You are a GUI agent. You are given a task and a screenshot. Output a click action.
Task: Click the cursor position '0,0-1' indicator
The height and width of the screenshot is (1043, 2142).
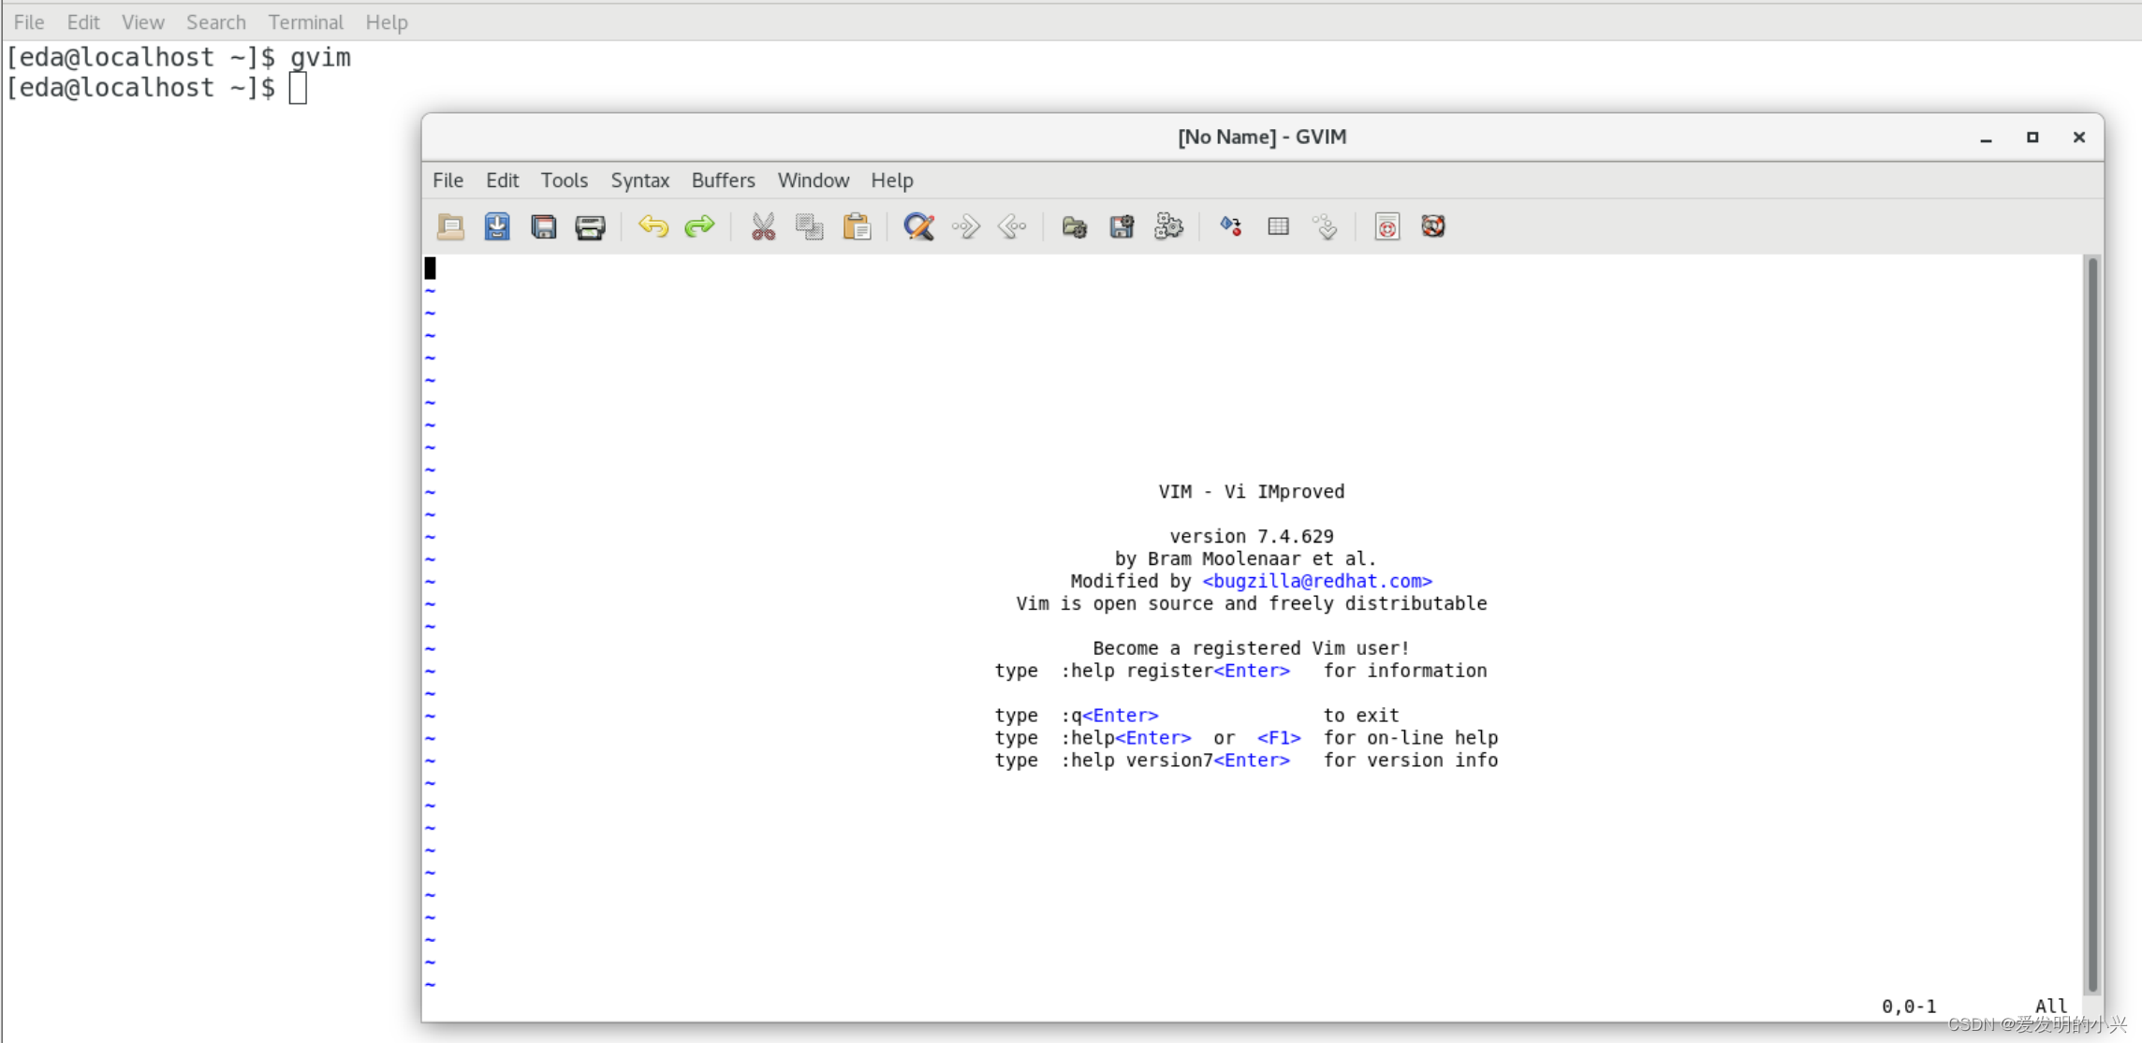tap(1909, 1007)
